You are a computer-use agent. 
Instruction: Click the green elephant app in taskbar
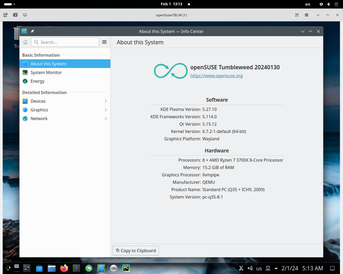(89, 268)
